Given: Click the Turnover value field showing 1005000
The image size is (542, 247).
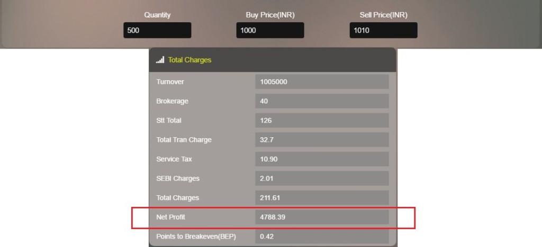Looking at the screenshot, I should click(322, 82).
